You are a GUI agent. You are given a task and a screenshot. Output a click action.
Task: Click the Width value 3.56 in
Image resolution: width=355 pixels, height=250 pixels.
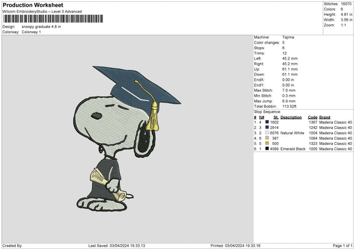pyautogui.click(x=346, y=20)
